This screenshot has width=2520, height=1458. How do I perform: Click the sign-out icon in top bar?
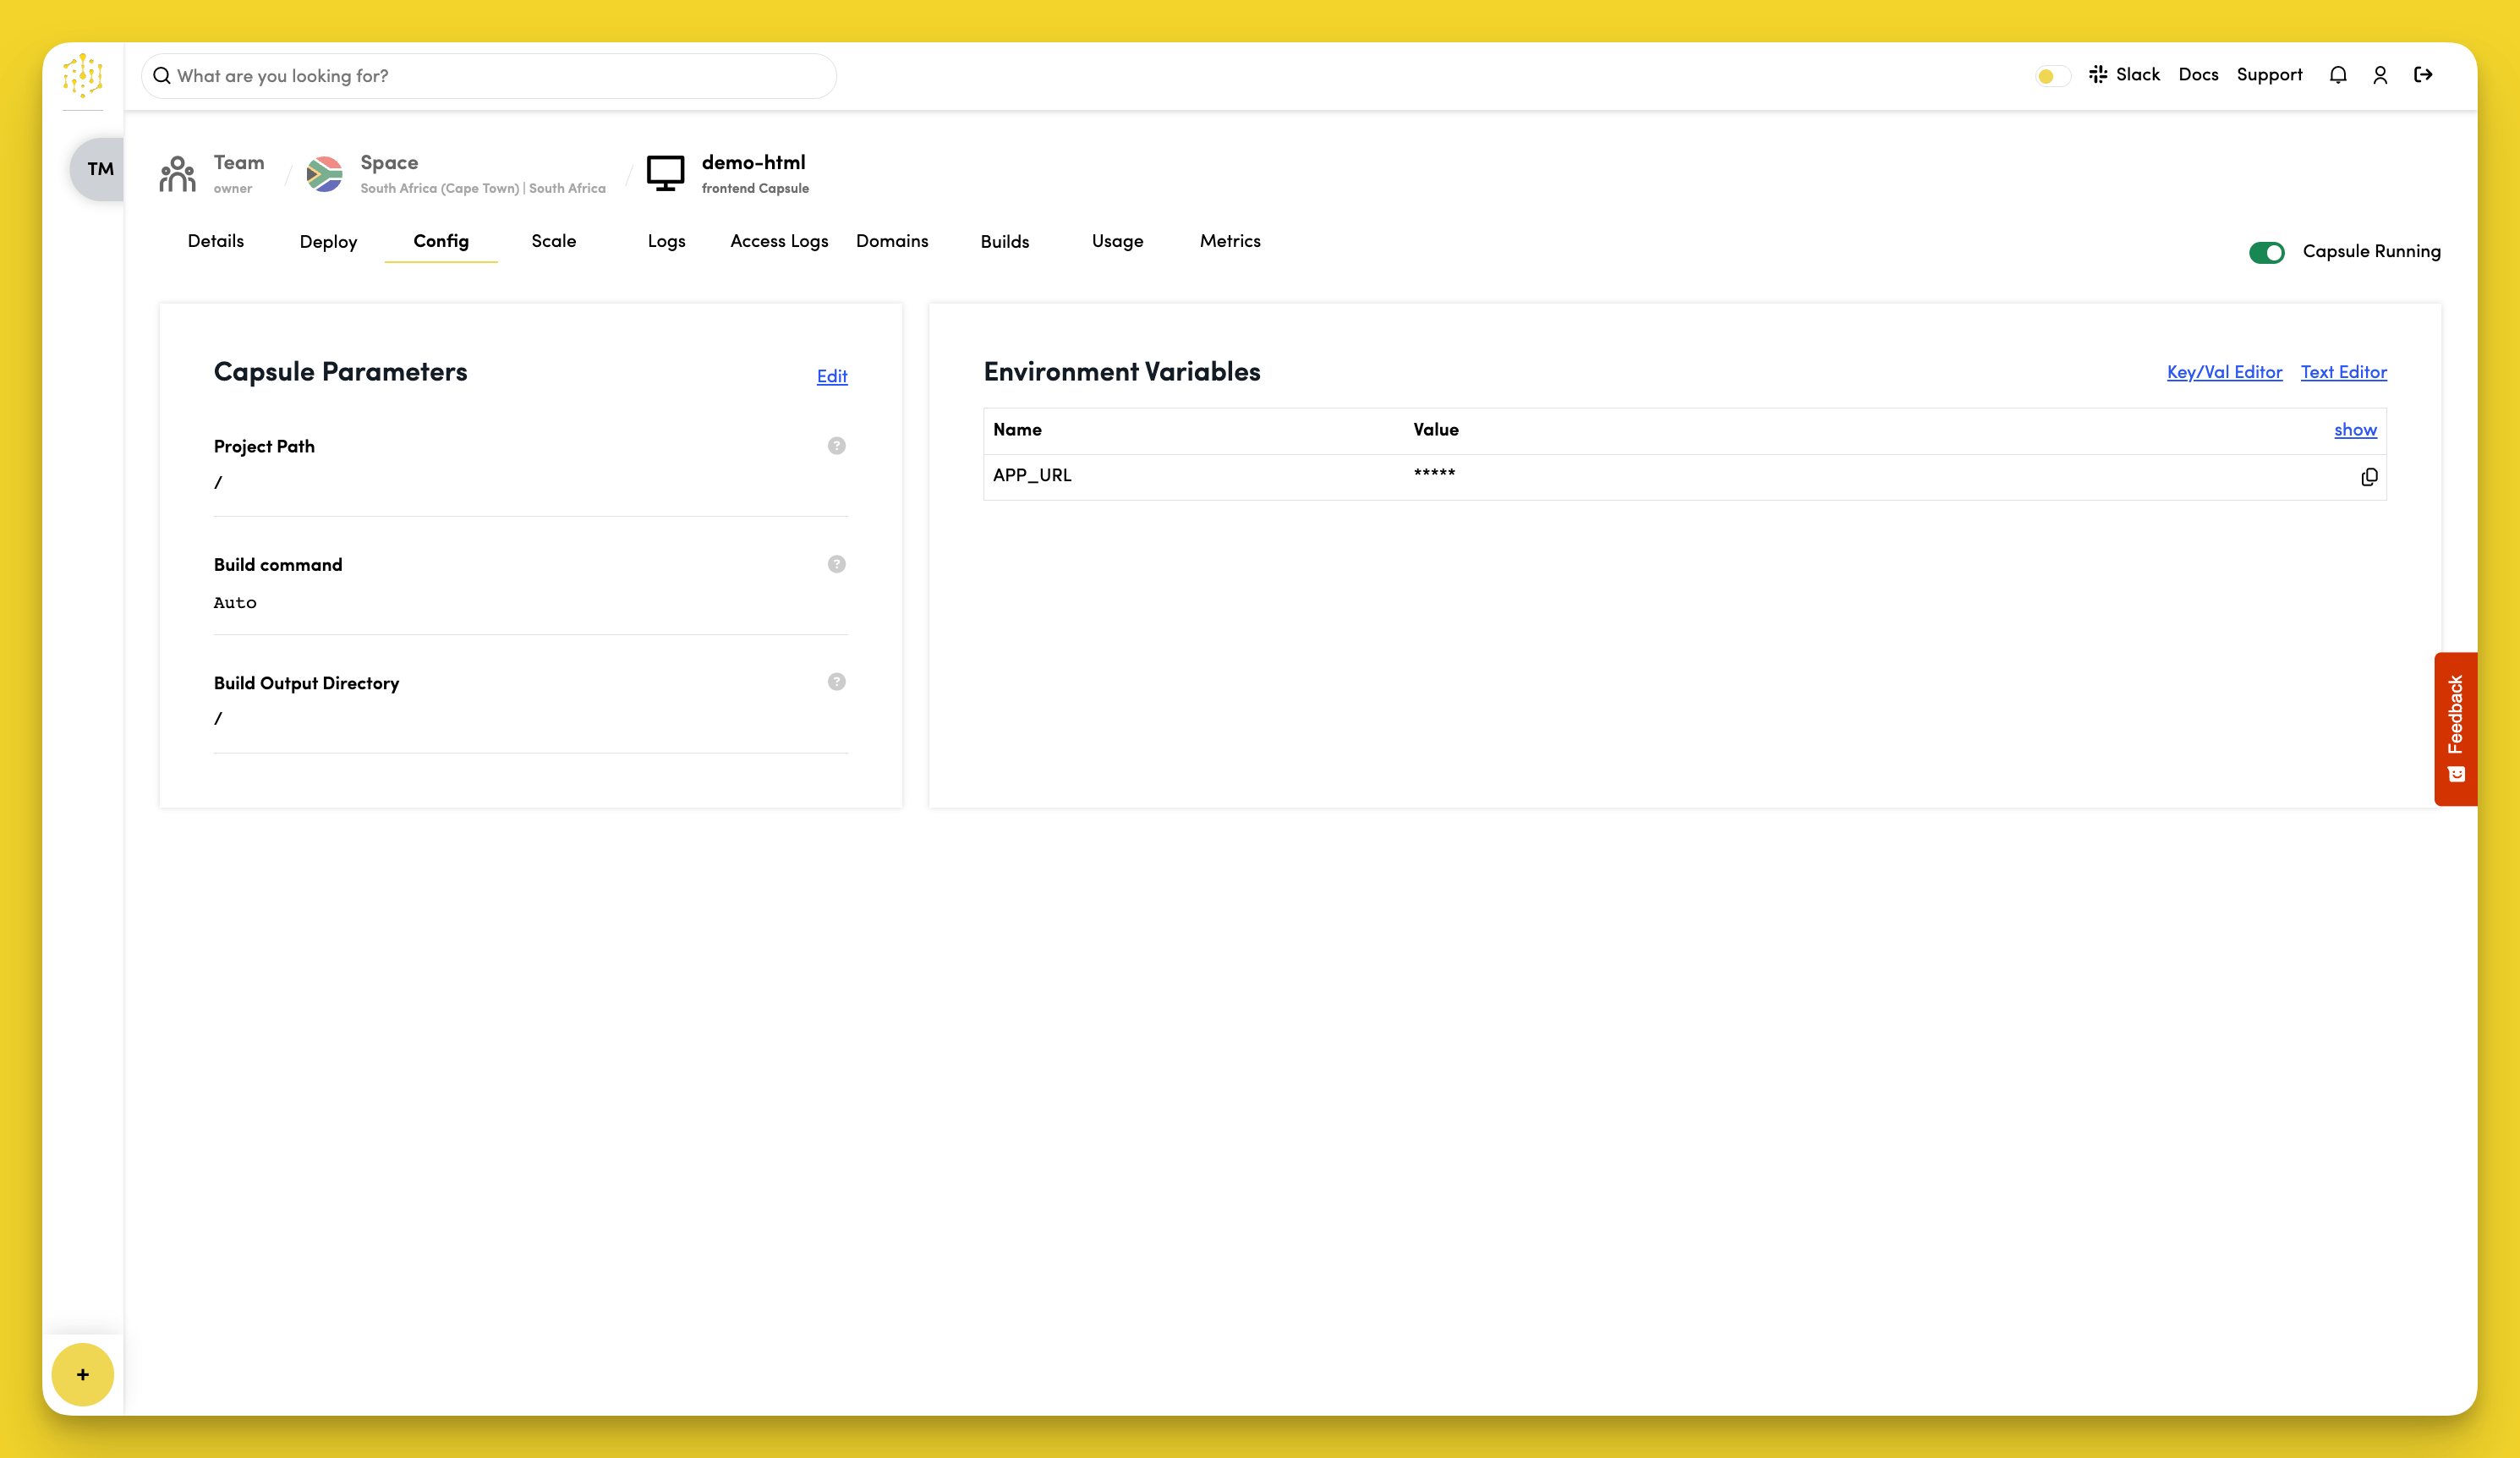(2424, 75)
